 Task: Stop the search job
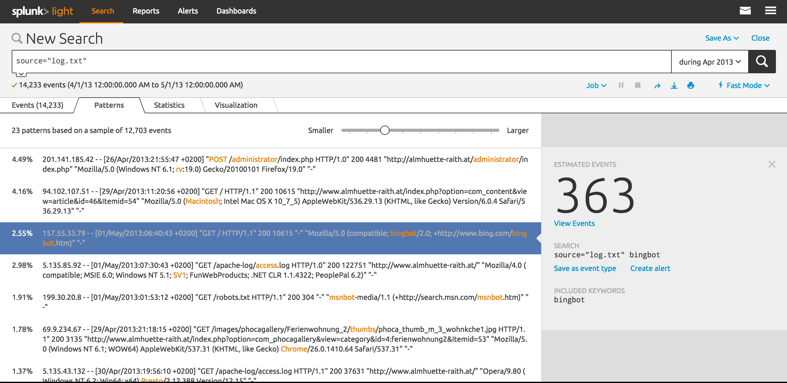coord(638,85)
